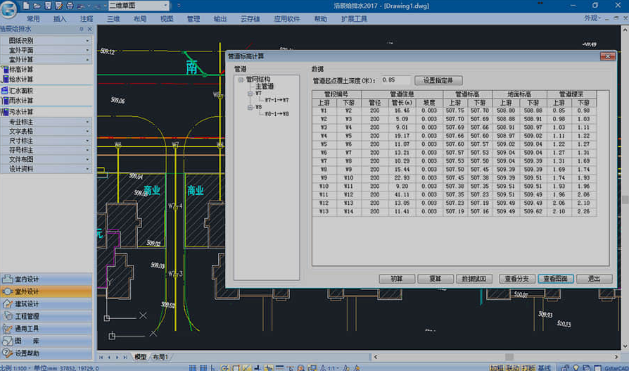
Task: Open the 插入 ribbon tab
Action: pos(60,19)
